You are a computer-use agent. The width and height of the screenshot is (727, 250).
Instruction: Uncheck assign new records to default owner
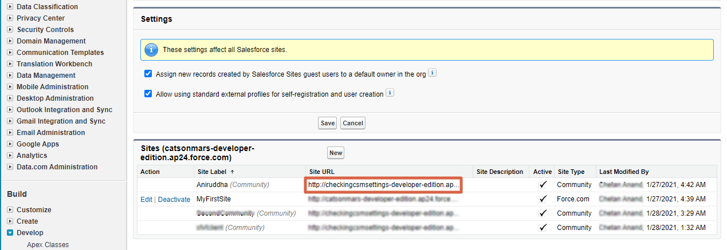[x=148, y=74]
